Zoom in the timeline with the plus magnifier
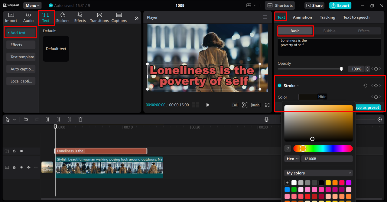This screenshot has height=202, width=387. 380,119
